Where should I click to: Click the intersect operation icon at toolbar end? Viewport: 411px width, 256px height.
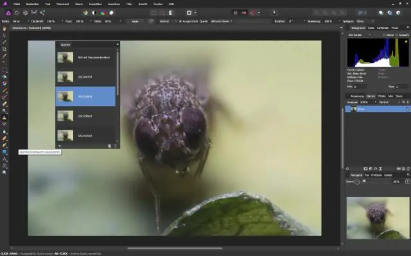[x=398, y=13]
